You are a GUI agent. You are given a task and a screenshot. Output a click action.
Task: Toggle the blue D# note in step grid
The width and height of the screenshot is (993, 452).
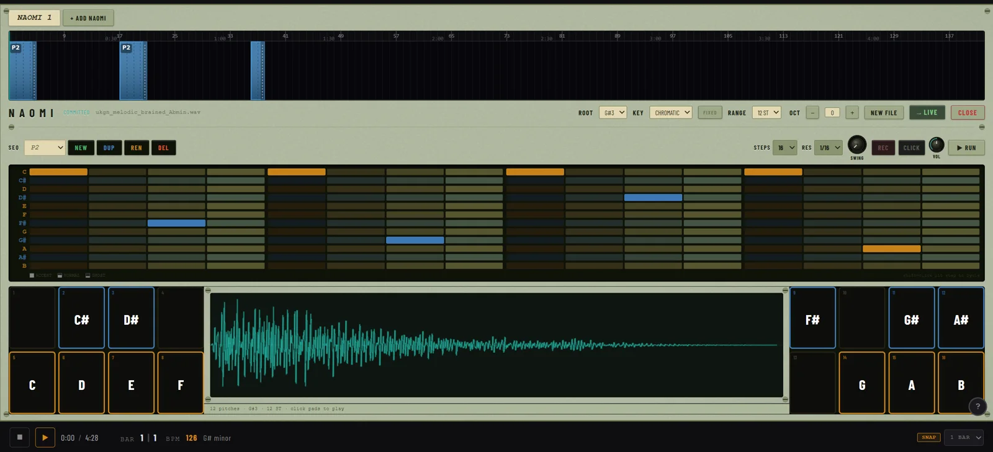[653, 197]
